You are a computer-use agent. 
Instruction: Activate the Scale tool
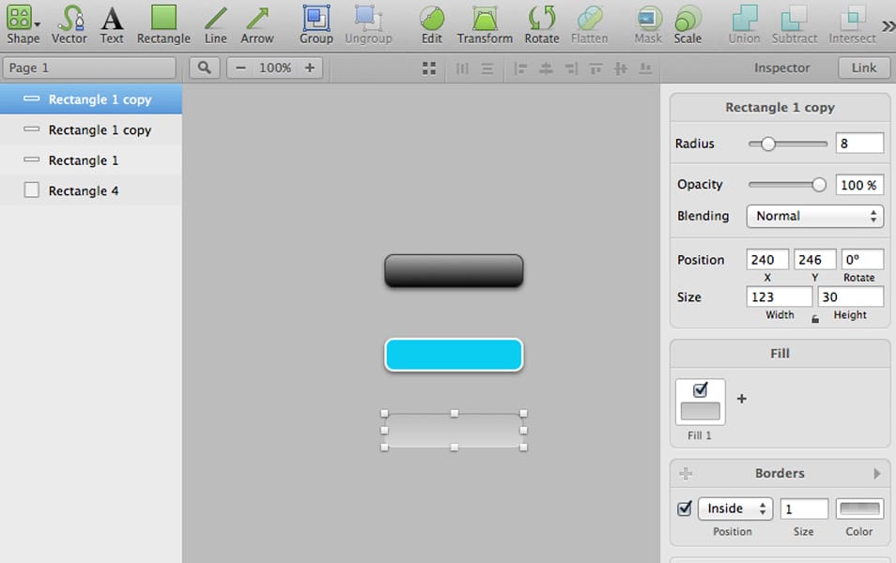[687, 23]
